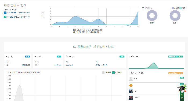Click the green date badge above the small area chart
This screenshot has height=101, width=188.
coord(176,56)
